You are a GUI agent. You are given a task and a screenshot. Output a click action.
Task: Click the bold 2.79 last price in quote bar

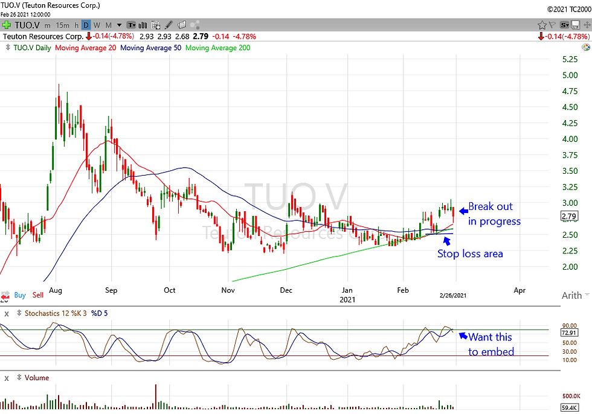(x=201, y=37)
